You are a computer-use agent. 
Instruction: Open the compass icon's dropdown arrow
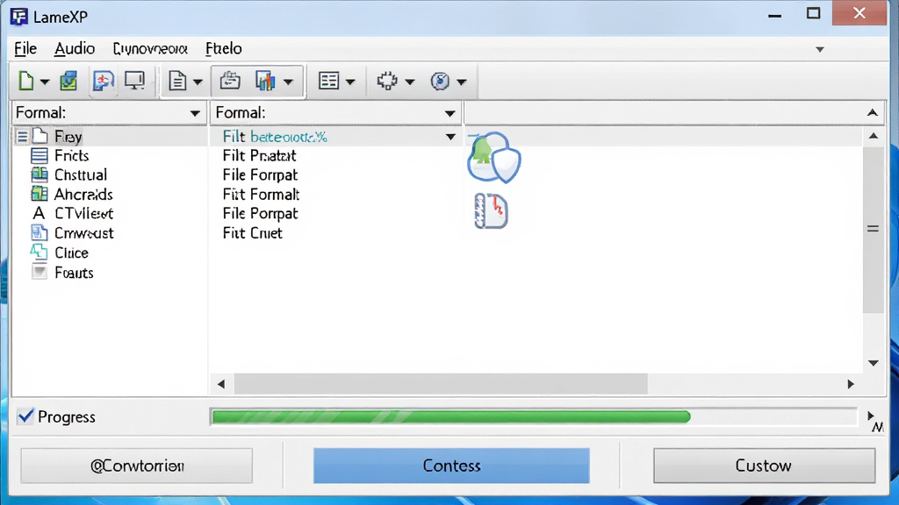point(462,82)
